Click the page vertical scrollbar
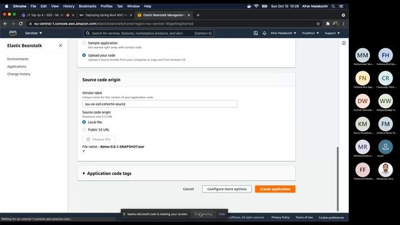This screenshot has height=225, width=400. (x=338, y=179)
